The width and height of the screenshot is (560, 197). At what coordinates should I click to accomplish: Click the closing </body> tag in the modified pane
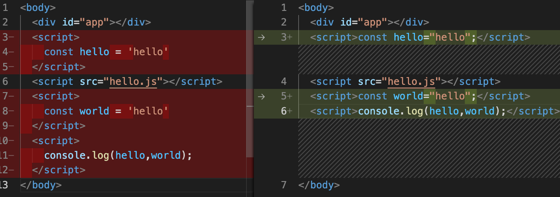tap(319, 185)
